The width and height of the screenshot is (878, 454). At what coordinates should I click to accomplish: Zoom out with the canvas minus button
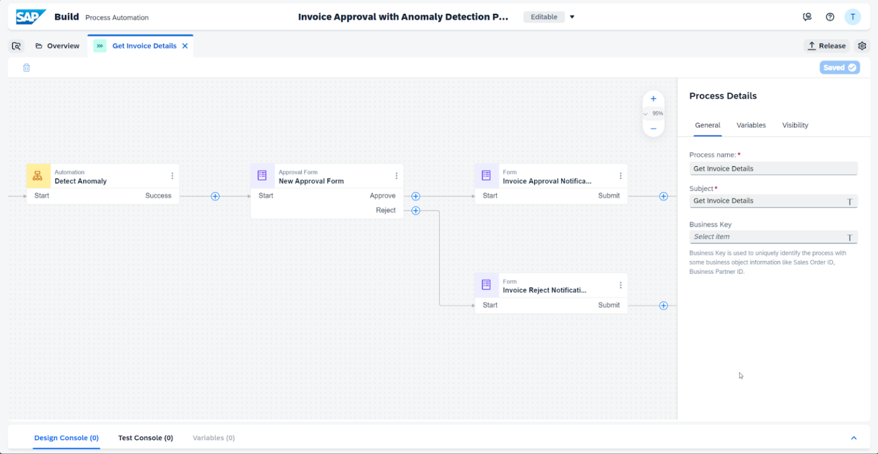(653, 129)
